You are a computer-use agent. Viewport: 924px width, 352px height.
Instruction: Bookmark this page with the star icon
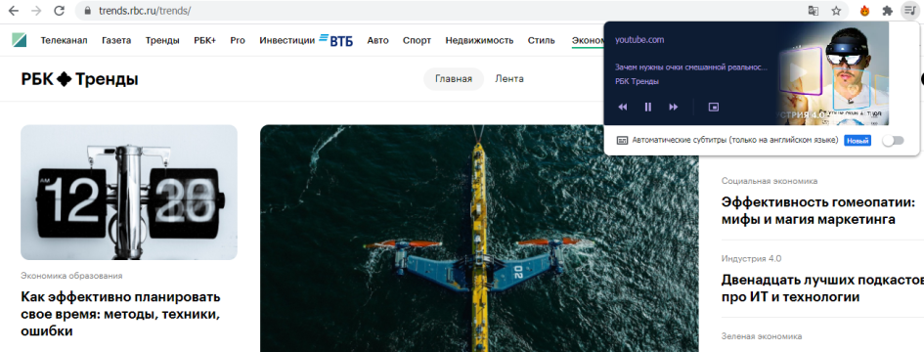coord(836,11)
